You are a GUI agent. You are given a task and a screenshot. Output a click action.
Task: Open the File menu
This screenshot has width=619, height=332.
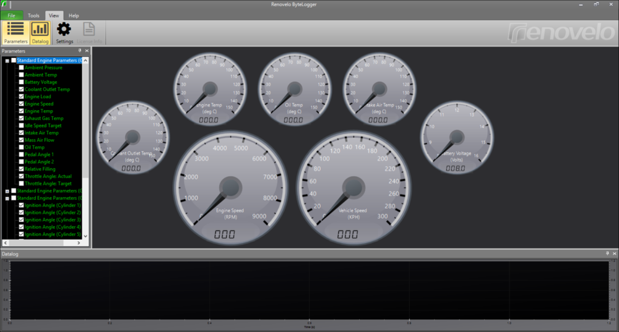click(x=11, y=15)
